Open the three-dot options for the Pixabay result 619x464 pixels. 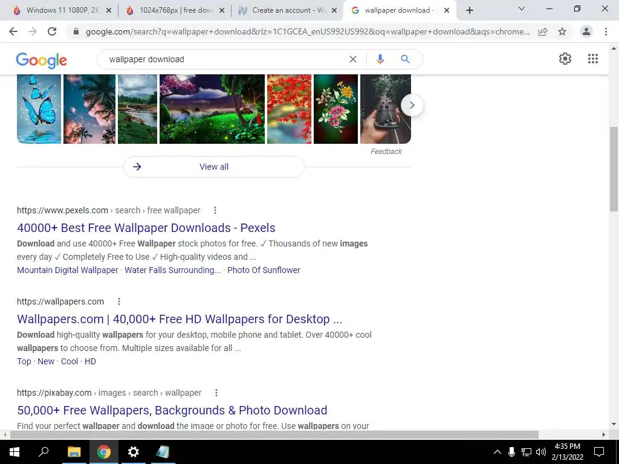click(x=216, y=393)
